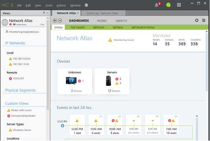Open the notifications bell icon
This screenshot has height=141, width=210.
pos(157,5)
